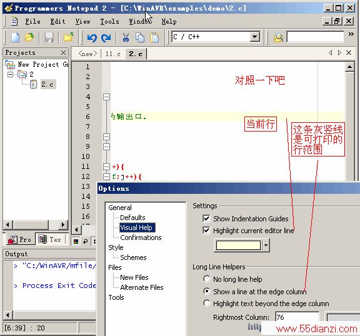This screenshot has height=336, width=360.
Task: Select Visual Help in Options tree
Action: (x=137, y=228)
